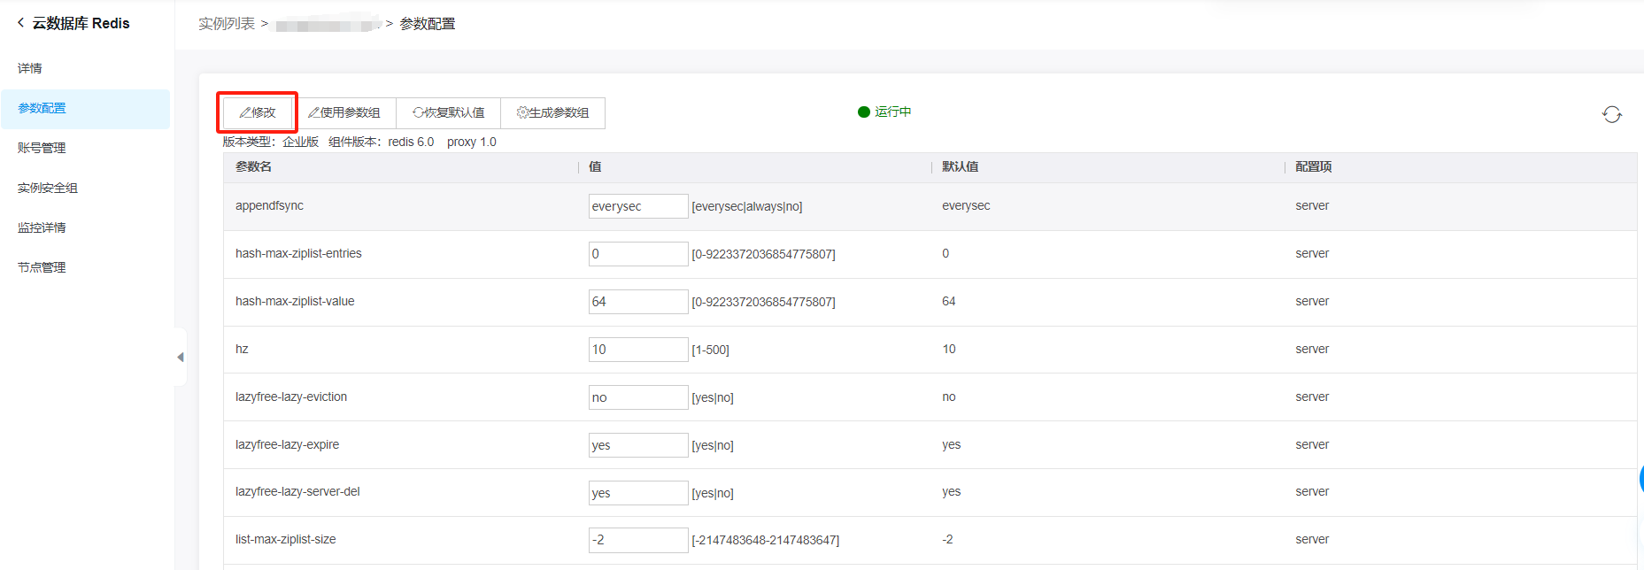The image size is (1644, 570).
Task: Click the 修改 edit button
Action: tap(258, 112)
